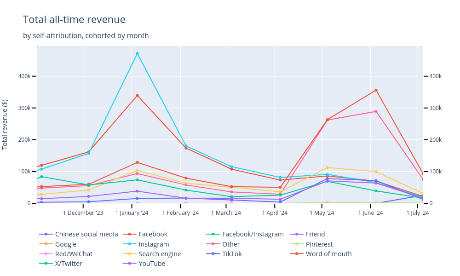Viewport: 460px width, 276px height.
Task: Click the Pinterest legend marker icon
Action: [x=297, y=244]
